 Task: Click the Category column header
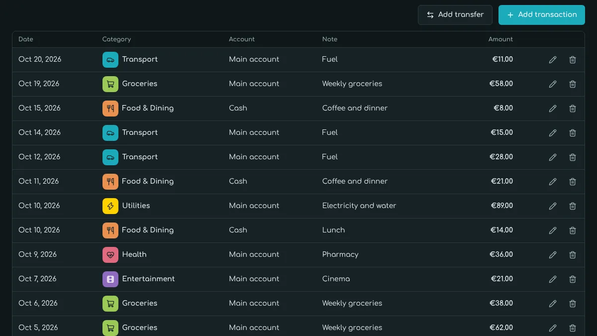tap(116, 39)
